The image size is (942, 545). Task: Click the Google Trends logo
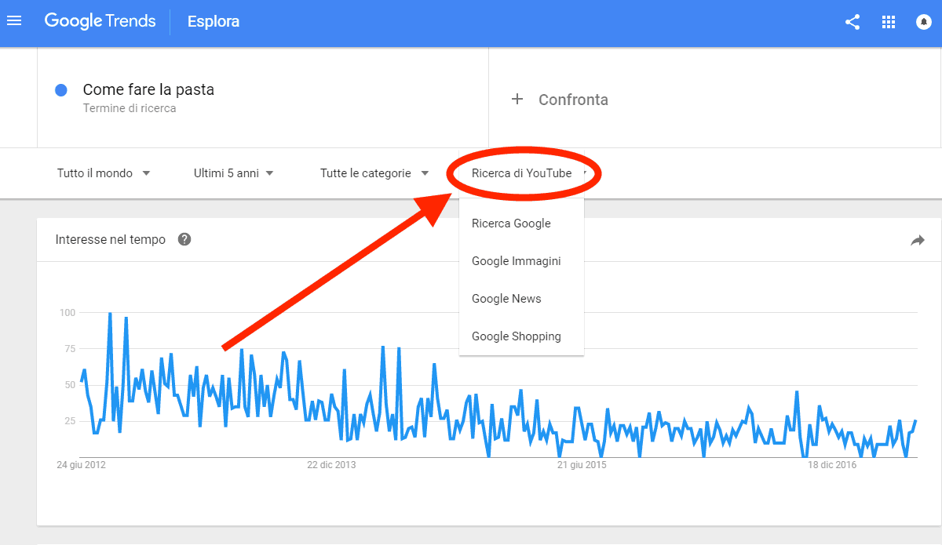click(100, 21)
